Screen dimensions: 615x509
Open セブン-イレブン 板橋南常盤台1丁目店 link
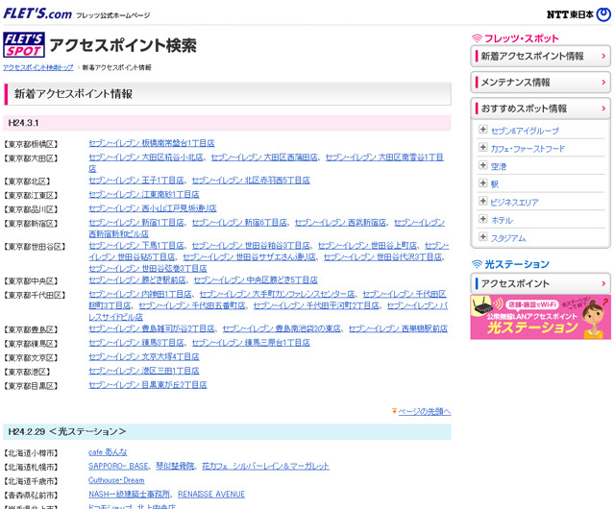tap(152, 143)
